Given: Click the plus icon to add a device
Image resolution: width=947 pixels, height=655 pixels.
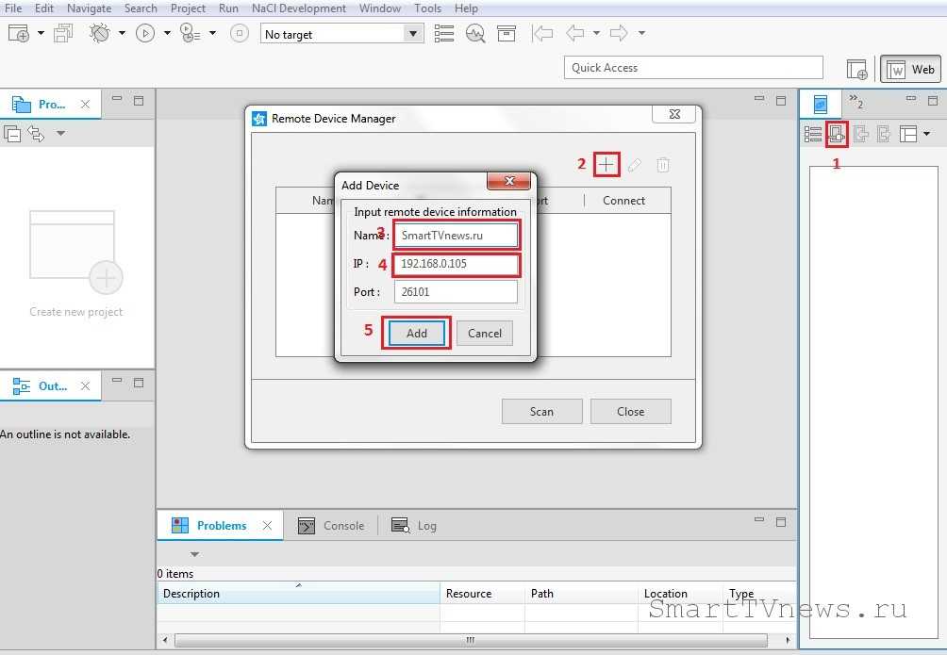Looking at the screenshot, I should coord(606,165).
